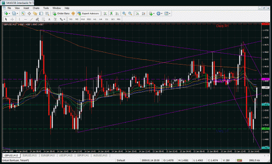The height and width of the screenshot is (164, 272).
Task: Open the Periods clock icon
Action: tap(158, 14)
